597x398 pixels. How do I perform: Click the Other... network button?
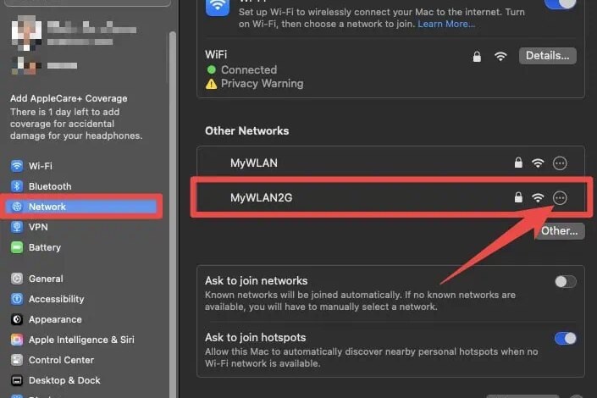[x=559, y=230]
